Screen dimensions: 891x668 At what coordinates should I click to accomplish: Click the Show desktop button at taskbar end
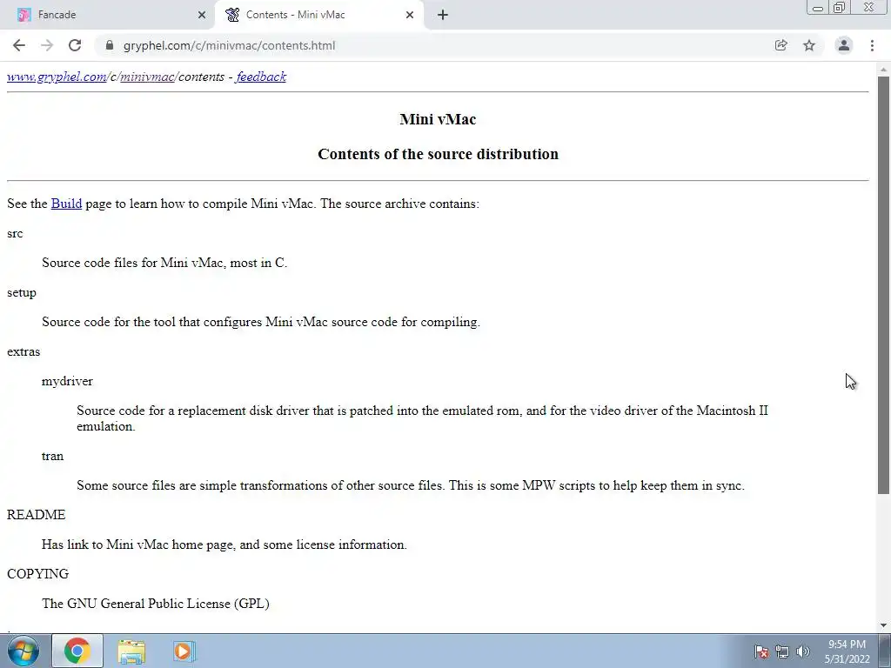(885, 651)
